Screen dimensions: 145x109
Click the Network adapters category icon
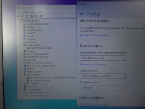[25, 72]
